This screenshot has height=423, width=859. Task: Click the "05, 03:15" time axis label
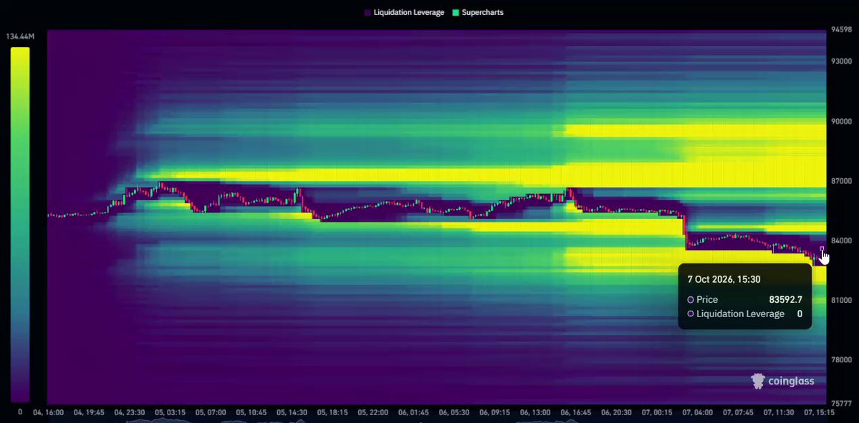(171, 412)
